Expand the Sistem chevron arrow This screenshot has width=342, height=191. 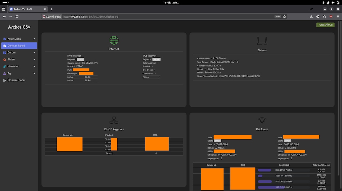pos(34,59)
